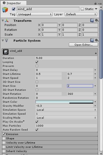Click the wind_add particle module icon
Screen dimensions: 103x155
[6, 52]
